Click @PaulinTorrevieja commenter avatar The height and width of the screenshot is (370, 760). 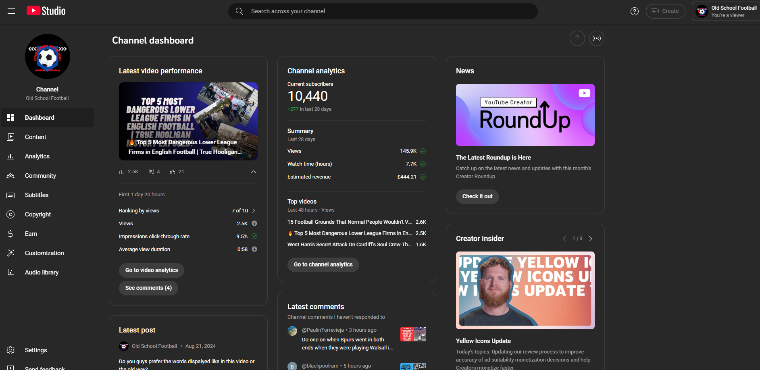click(292, 331)
